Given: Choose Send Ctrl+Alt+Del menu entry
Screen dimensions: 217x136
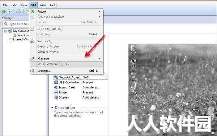Looking at the screenshot, I should 66,29.
